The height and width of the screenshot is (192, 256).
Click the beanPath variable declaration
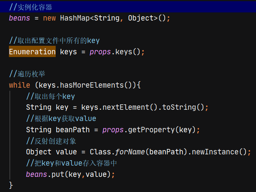coord(73,130)
